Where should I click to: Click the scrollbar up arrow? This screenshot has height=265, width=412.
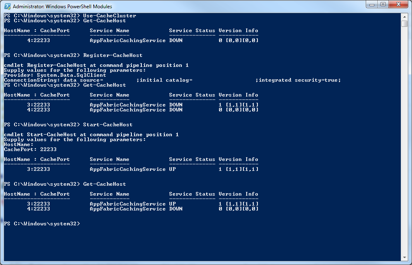coord(405,16)
